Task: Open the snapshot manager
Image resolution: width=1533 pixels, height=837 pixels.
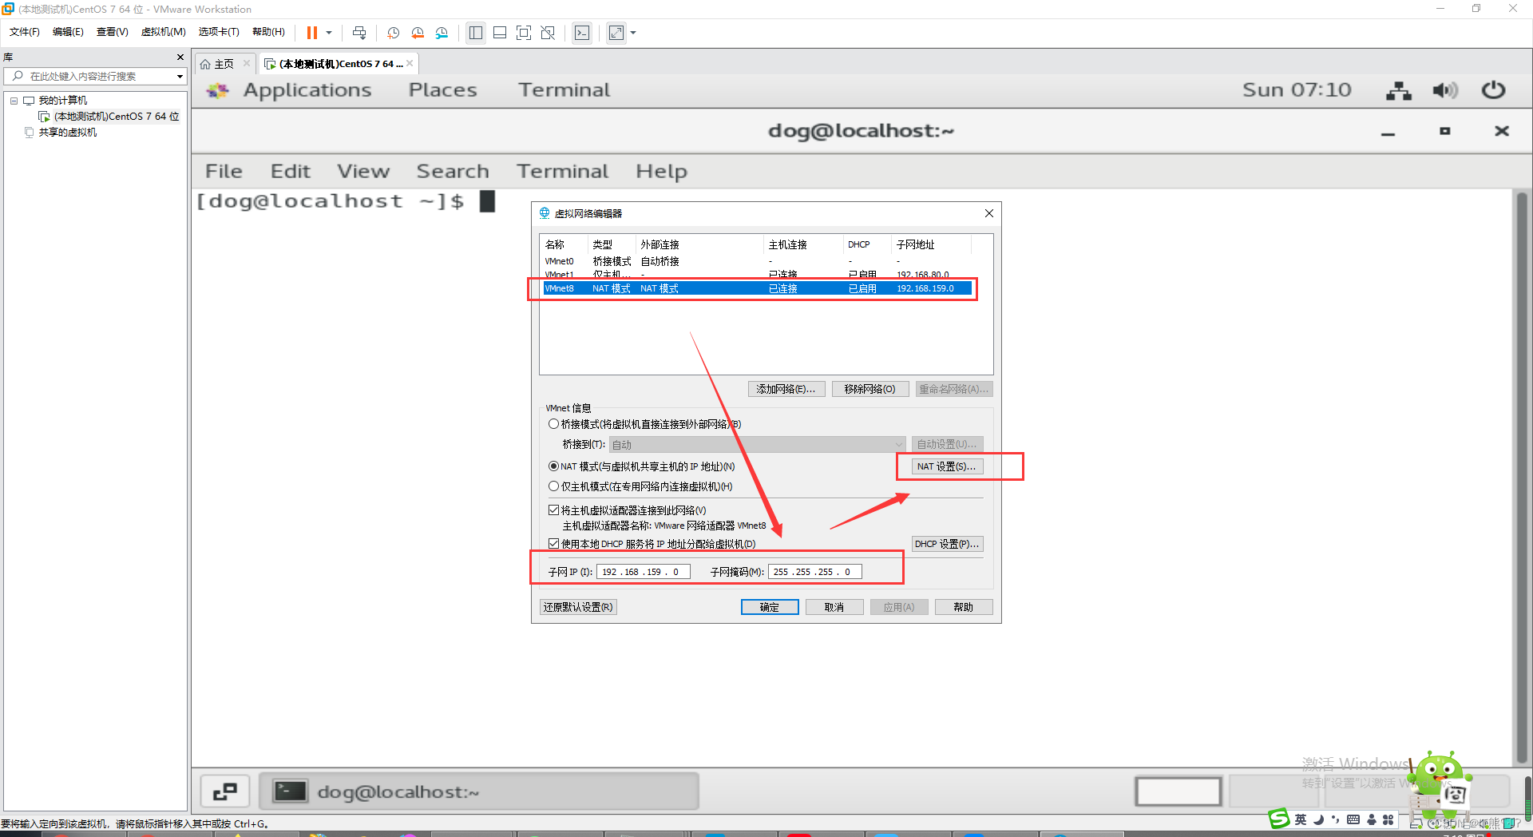Action: point(442,33)
